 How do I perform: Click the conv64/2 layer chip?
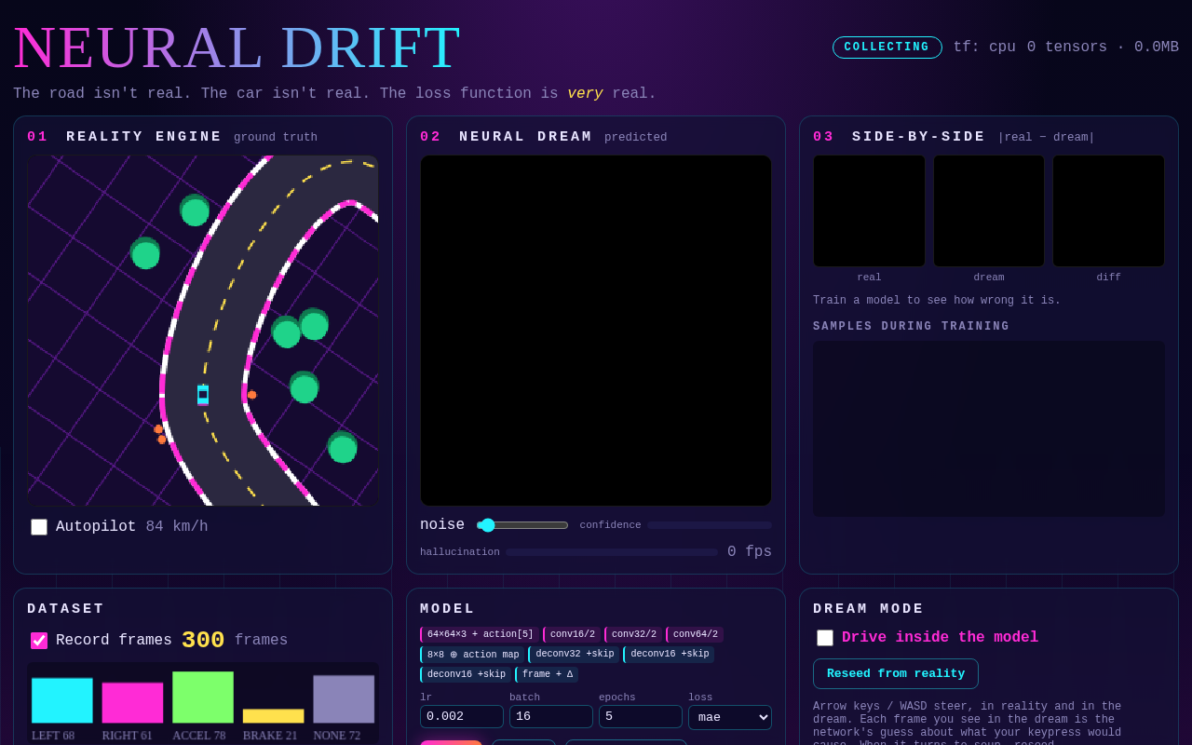(695, 634)
